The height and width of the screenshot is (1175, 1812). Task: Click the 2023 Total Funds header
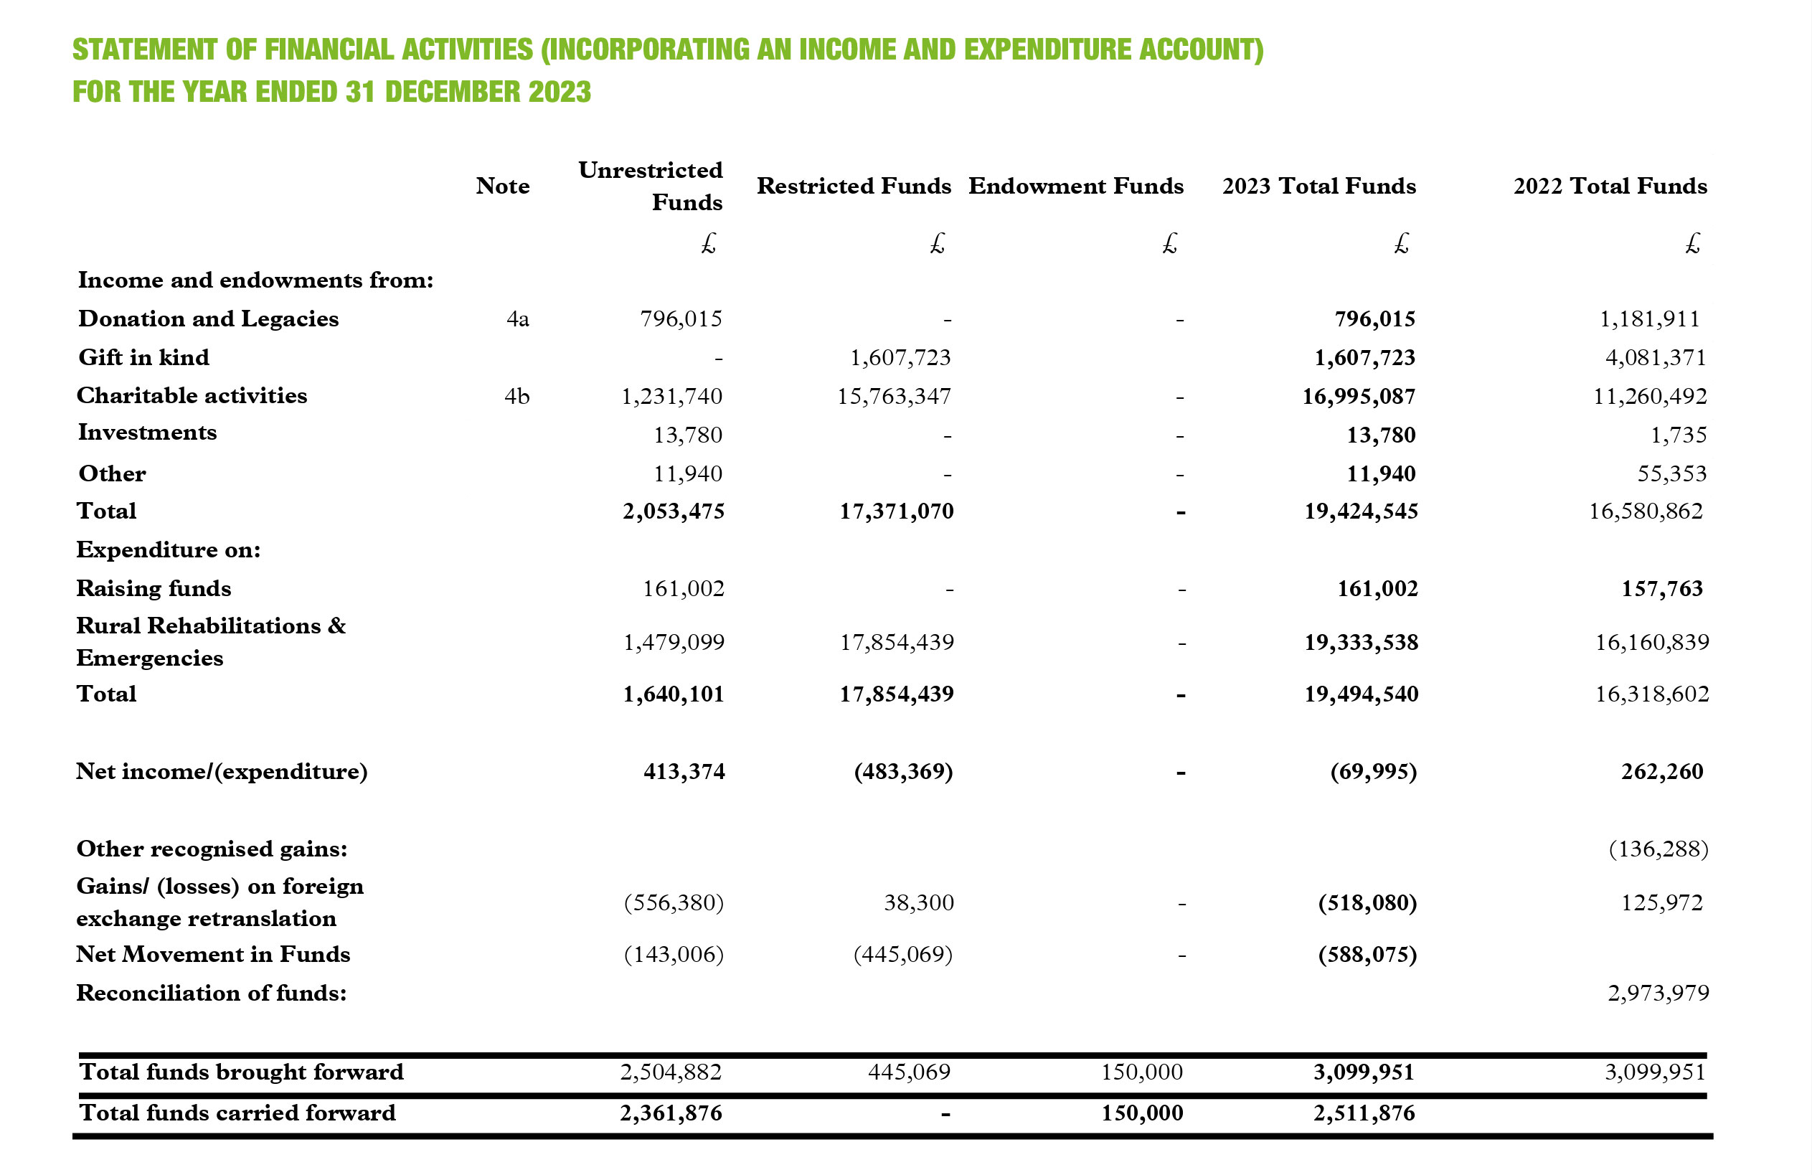point(1318,187)
